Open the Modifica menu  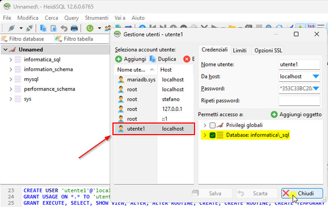click(x=28, y=18)
